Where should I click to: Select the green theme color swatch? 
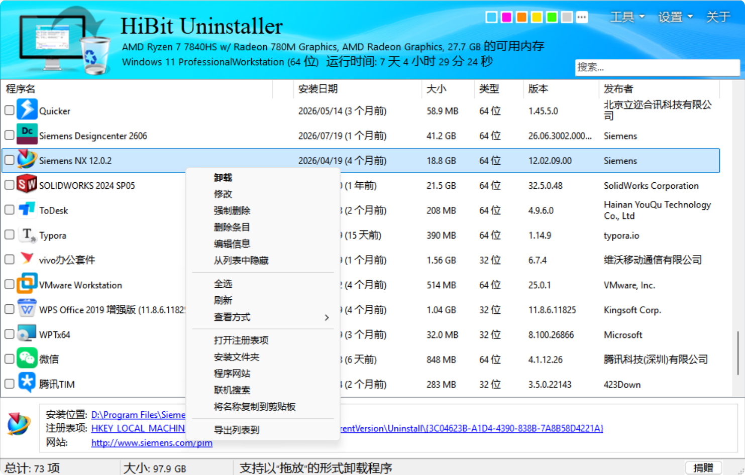[552, 17]
